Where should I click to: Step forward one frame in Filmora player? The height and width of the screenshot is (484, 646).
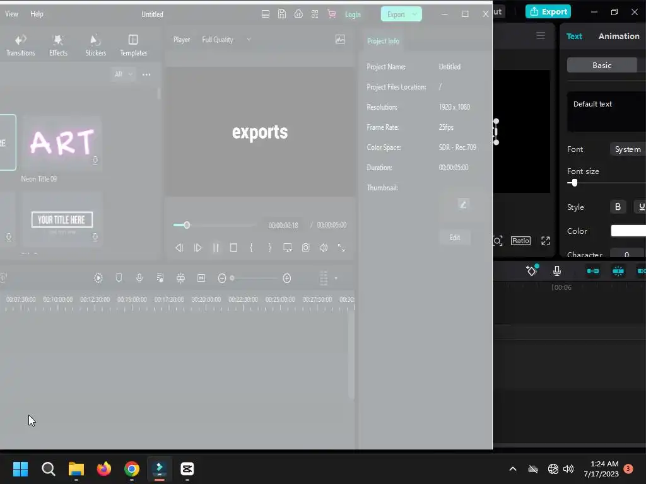coord(197,248)
